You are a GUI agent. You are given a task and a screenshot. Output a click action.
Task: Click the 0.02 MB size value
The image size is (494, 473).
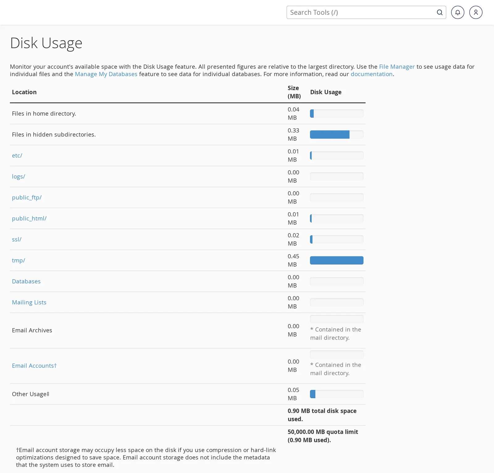point(293,239)
